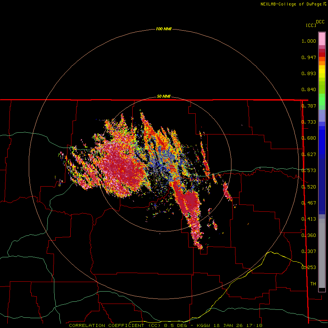Click the 17:10 timestamp text

point(254,325)
